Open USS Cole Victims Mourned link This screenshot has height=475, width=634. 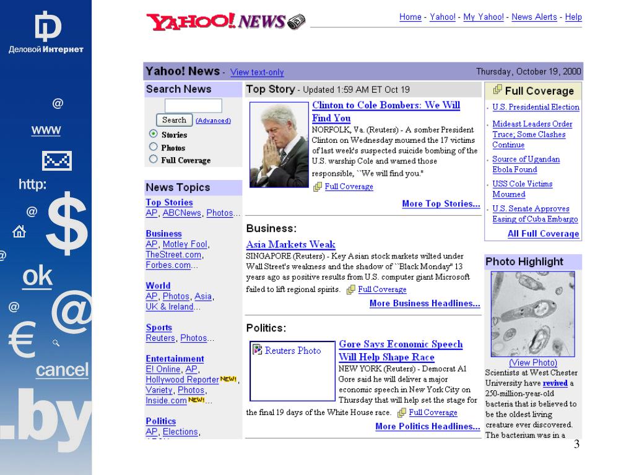click(x=523, y=189)
